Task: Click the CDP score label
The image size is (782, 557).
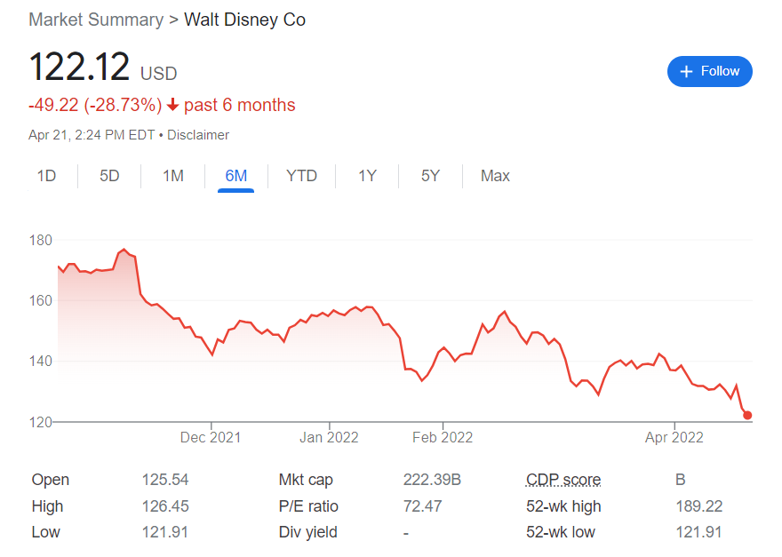Action: (563, 480)
